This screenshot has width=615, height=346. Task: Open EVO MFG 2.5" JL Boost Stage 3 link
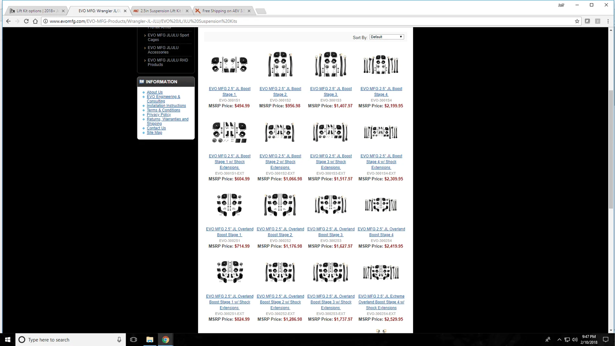(x=331, y=91)
